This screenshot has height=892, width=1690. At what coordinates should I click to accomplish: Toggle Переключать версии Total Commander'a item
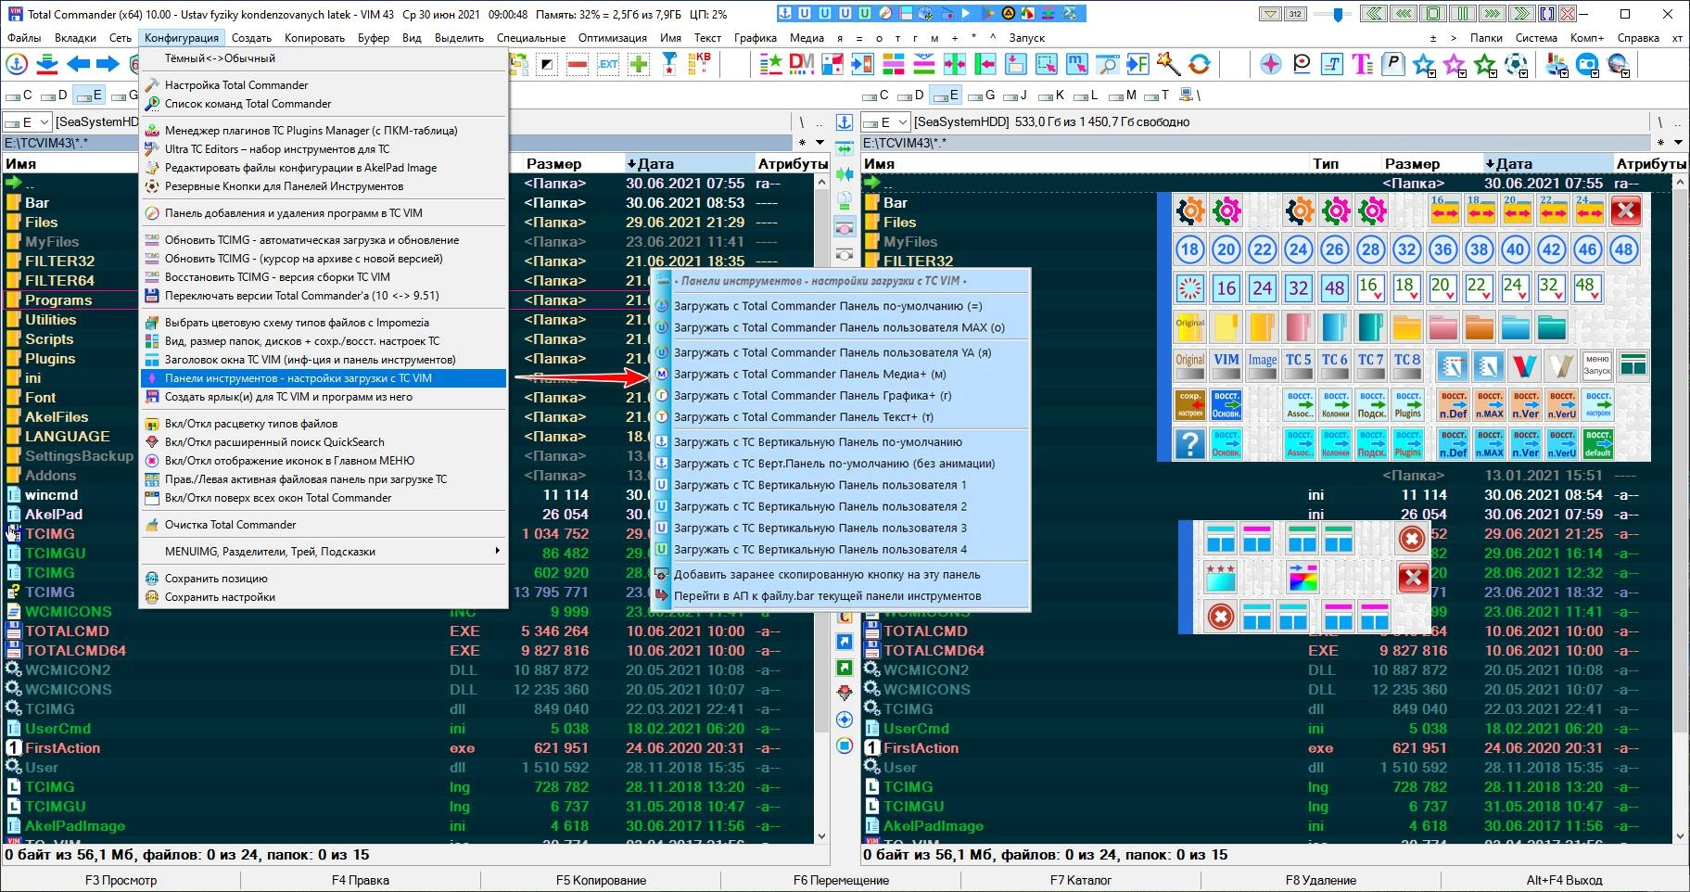[323, 296]
